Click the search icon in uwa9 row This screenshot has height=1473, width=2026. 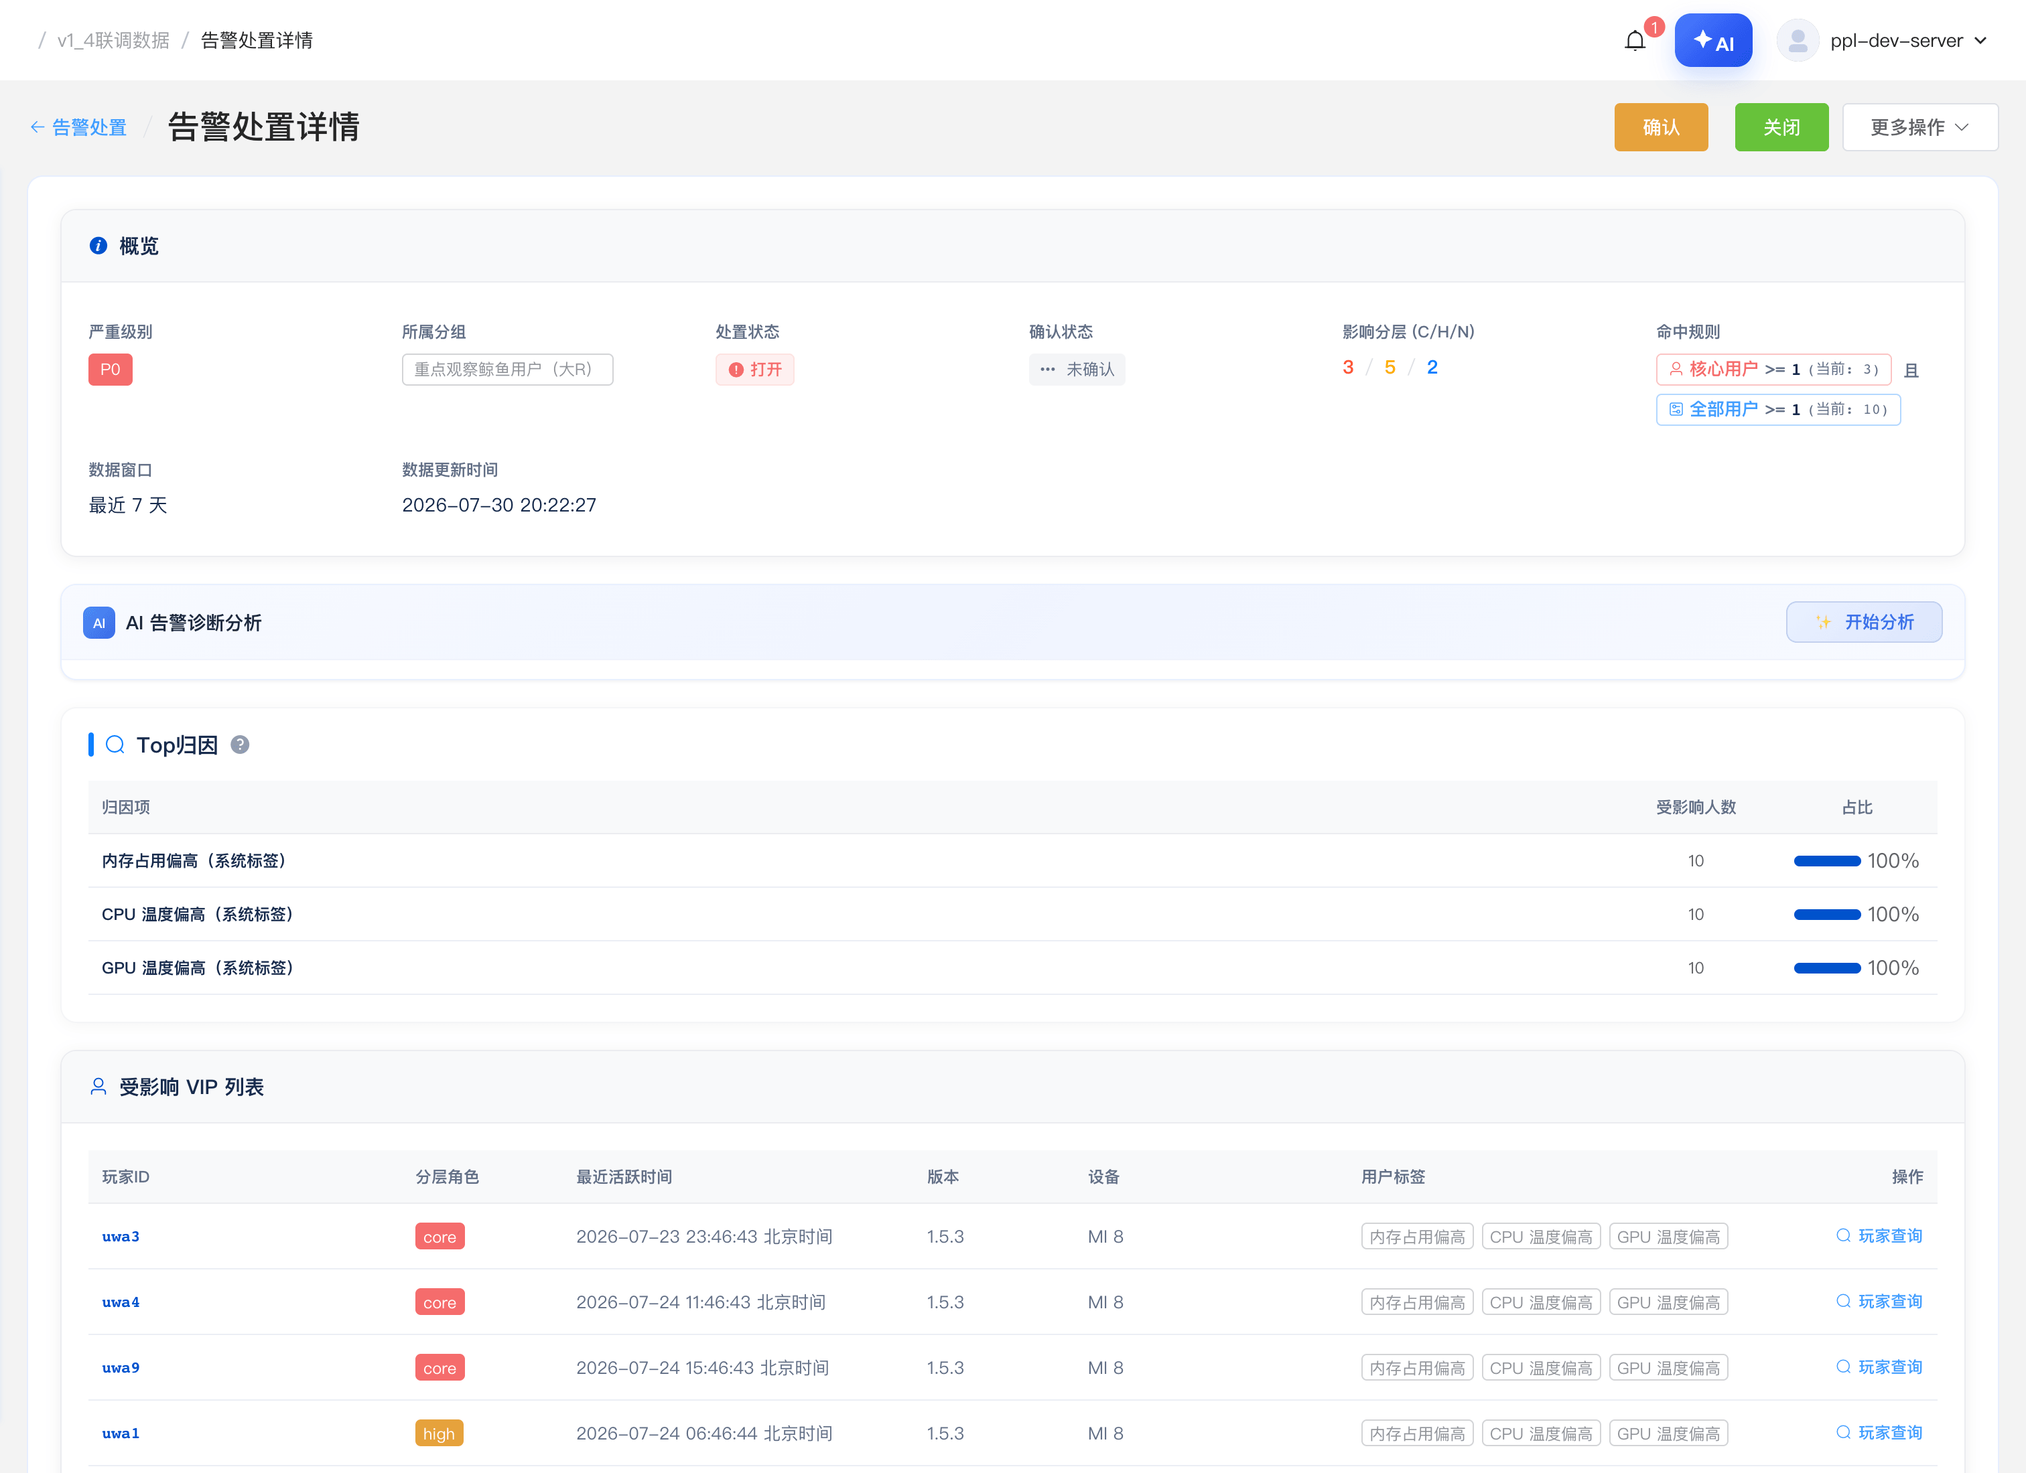click(1843, 1367)
